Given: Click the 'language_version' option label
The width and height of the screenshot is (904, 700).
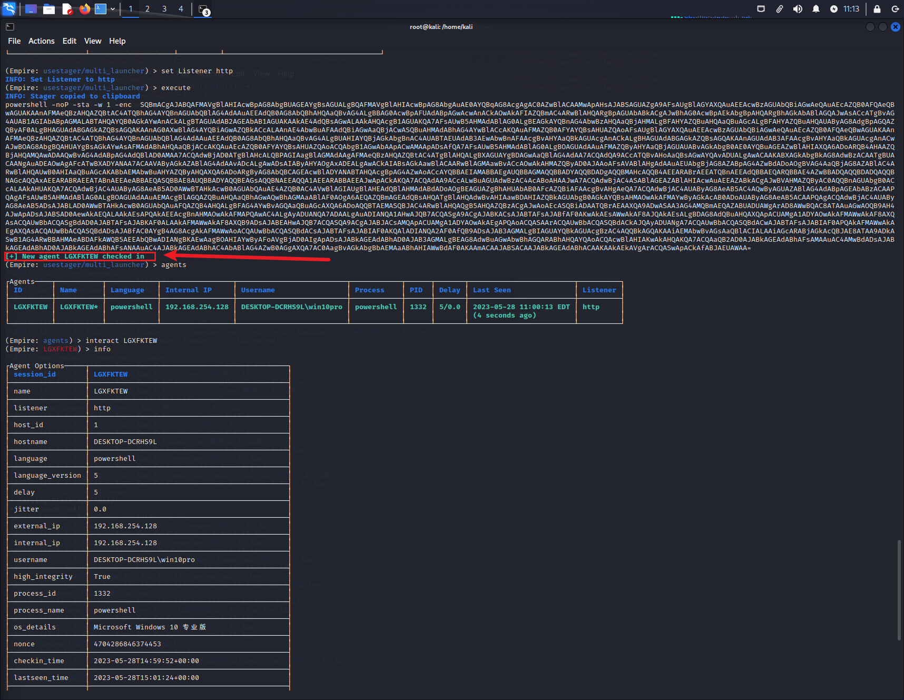Looking at the screenshot, I should click(x=47, y=476).
